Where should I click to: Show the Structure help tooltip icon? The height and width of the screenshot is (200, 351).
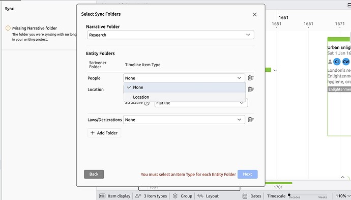[x=147, y=103]
